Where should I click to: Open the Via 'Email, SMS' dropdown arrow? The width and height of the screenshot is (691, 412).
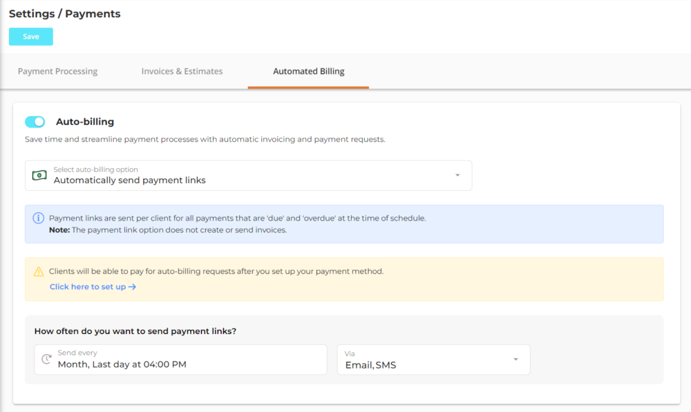(x=515, y=359)
